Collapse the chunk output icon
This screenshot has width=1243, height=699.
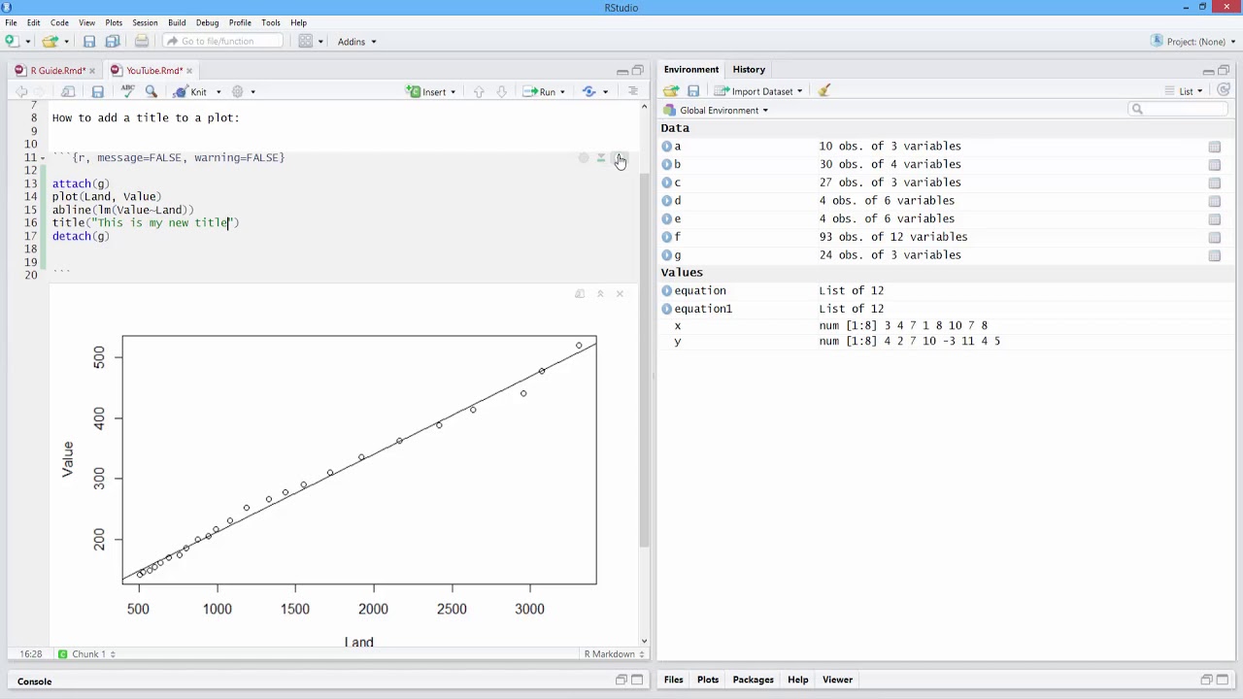[600, 293]
